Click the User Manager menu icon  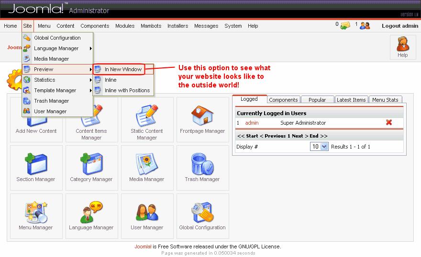pos(27,111)
